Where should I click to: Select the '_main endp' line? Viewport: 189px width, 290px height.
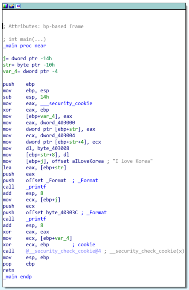coord(17,277)
